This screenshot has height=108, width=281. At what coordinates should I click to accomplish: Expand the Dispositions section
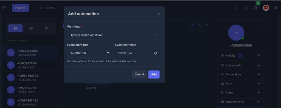(x=258, y=75)
